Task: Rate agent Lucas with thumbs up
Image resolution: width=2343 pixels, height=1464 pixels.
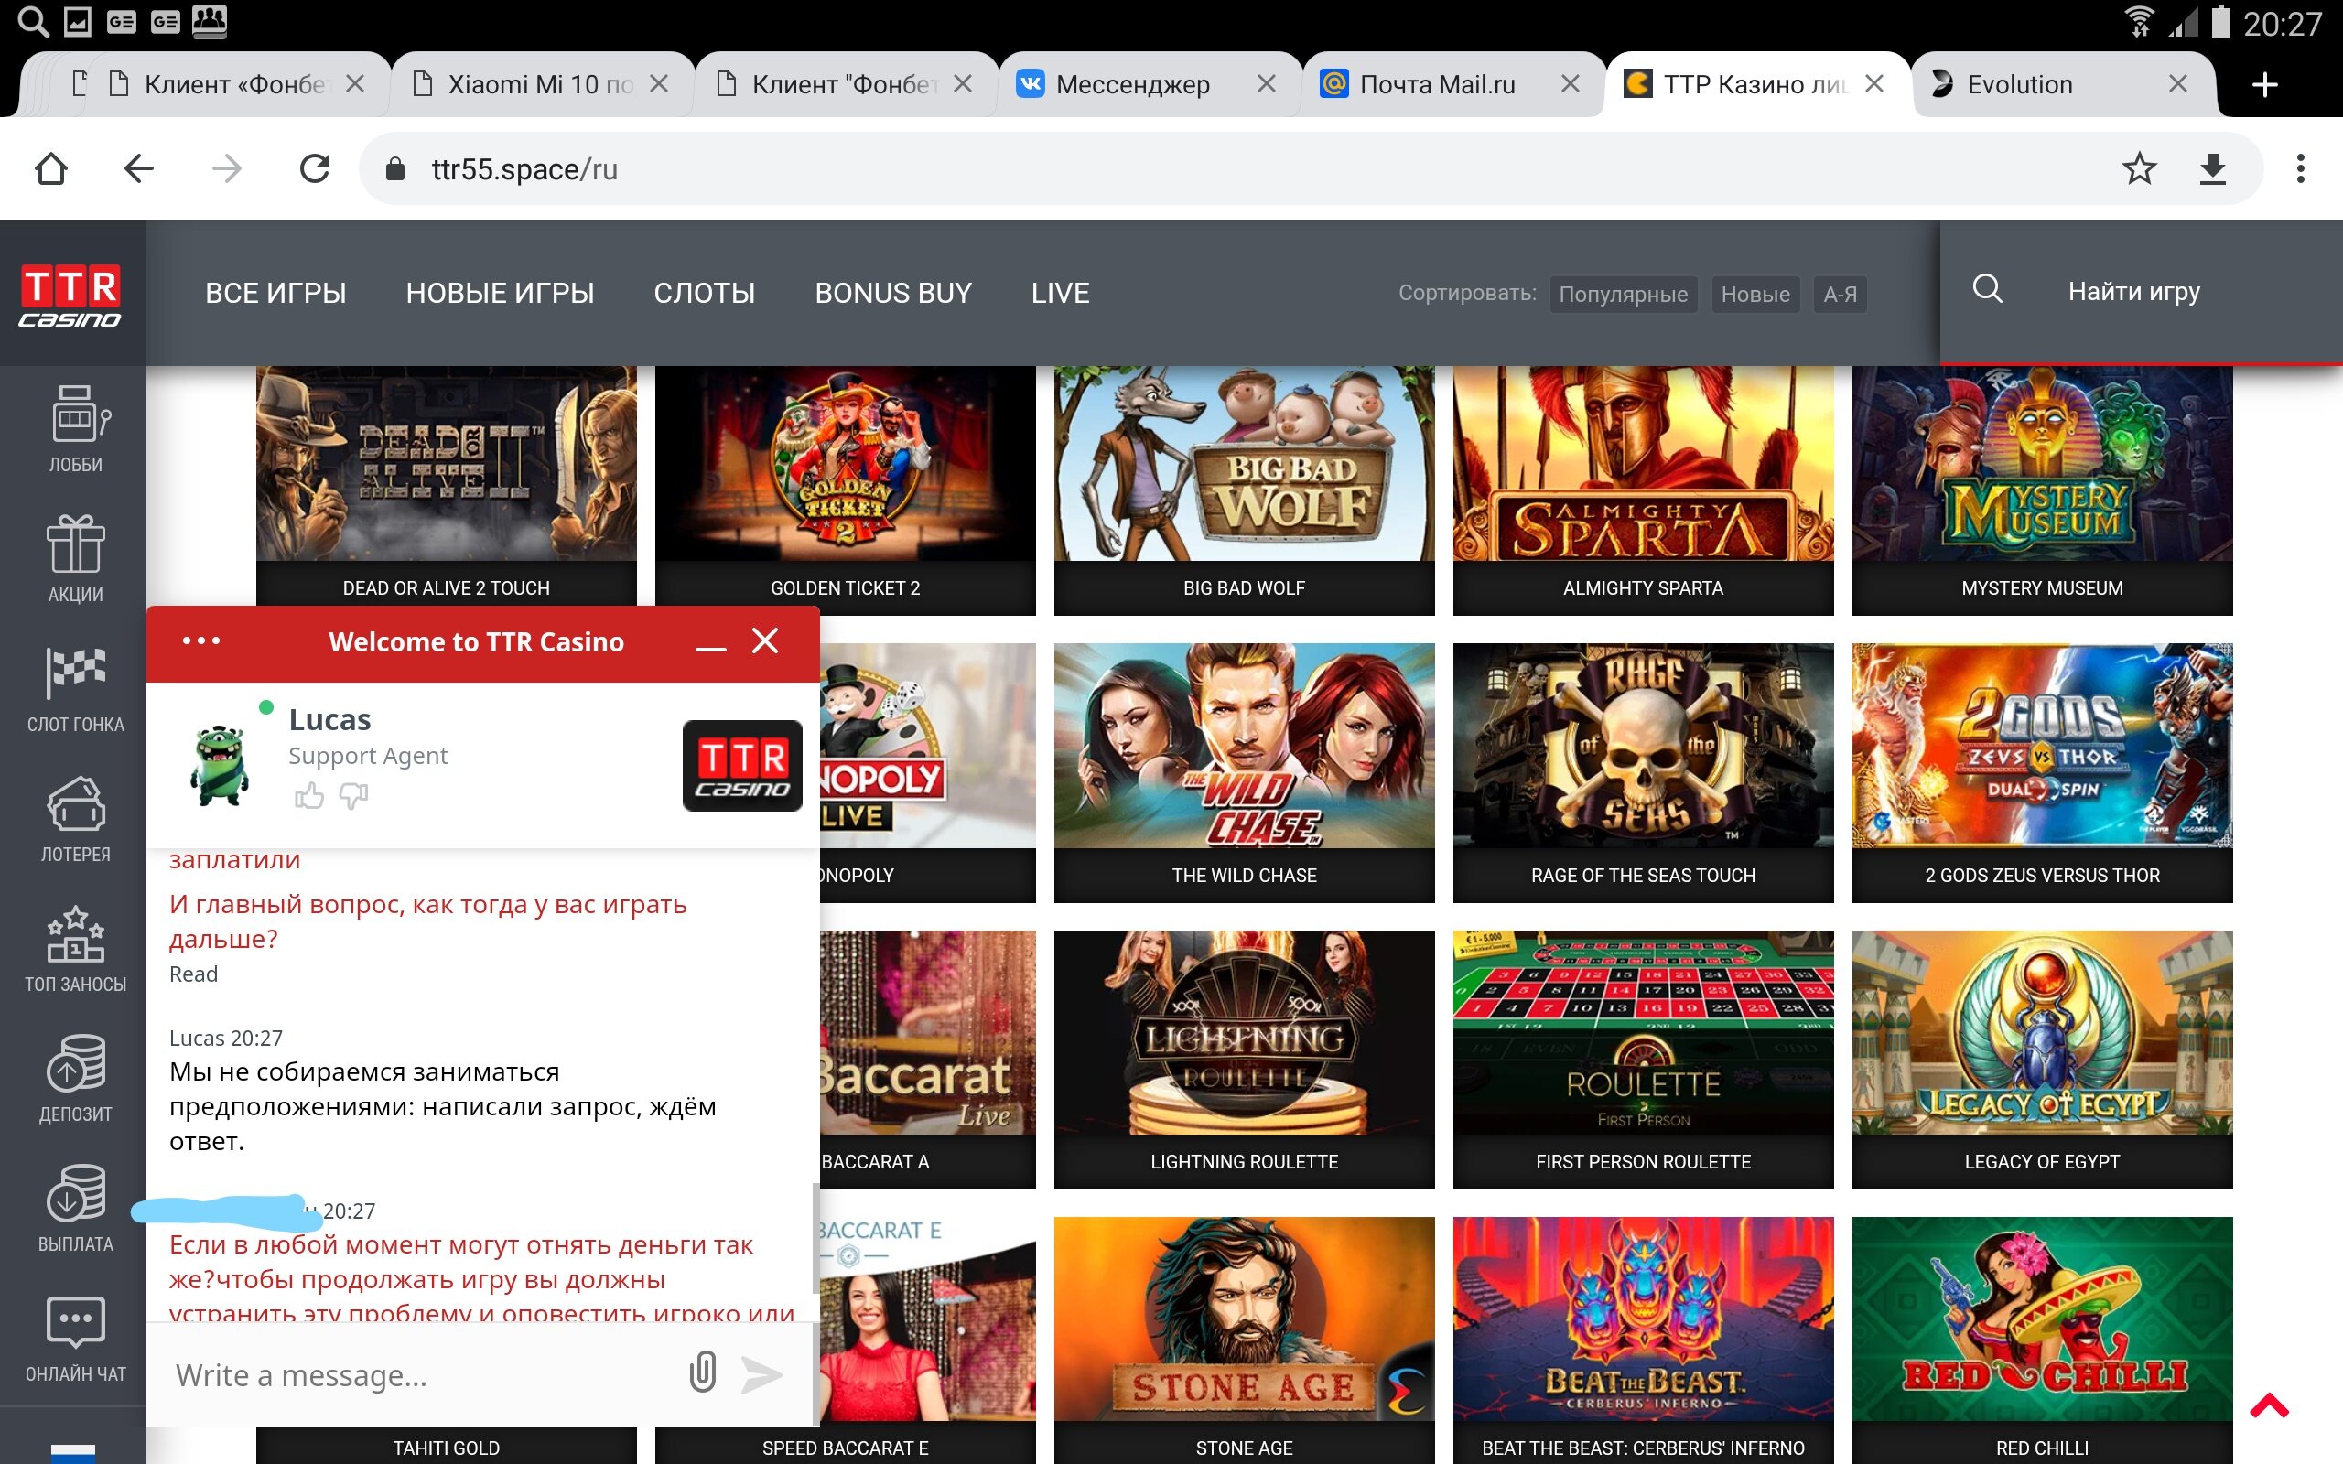Action: (x=308, y=796)
